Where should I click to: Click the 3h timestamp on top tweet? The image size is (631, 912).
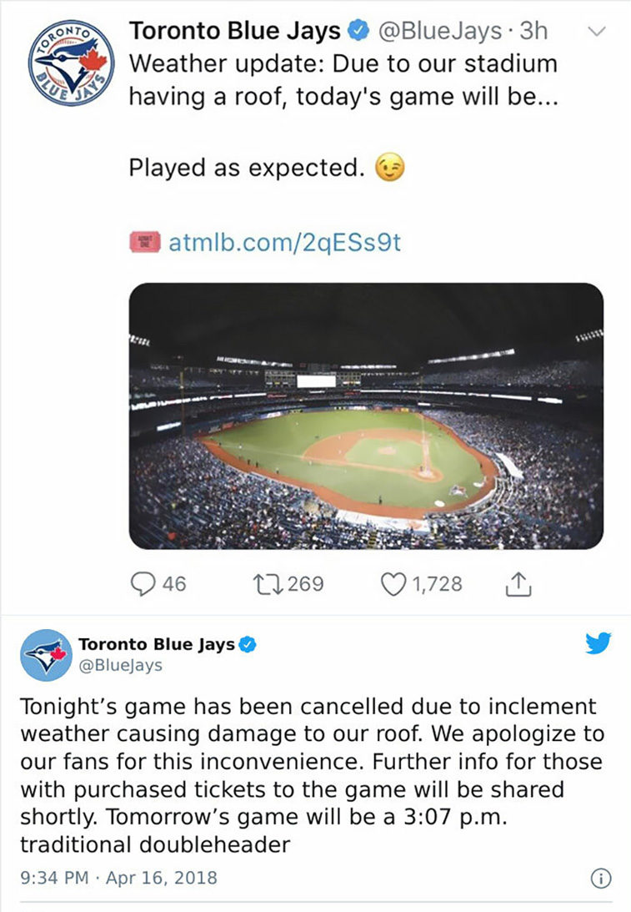click(533, 31)
